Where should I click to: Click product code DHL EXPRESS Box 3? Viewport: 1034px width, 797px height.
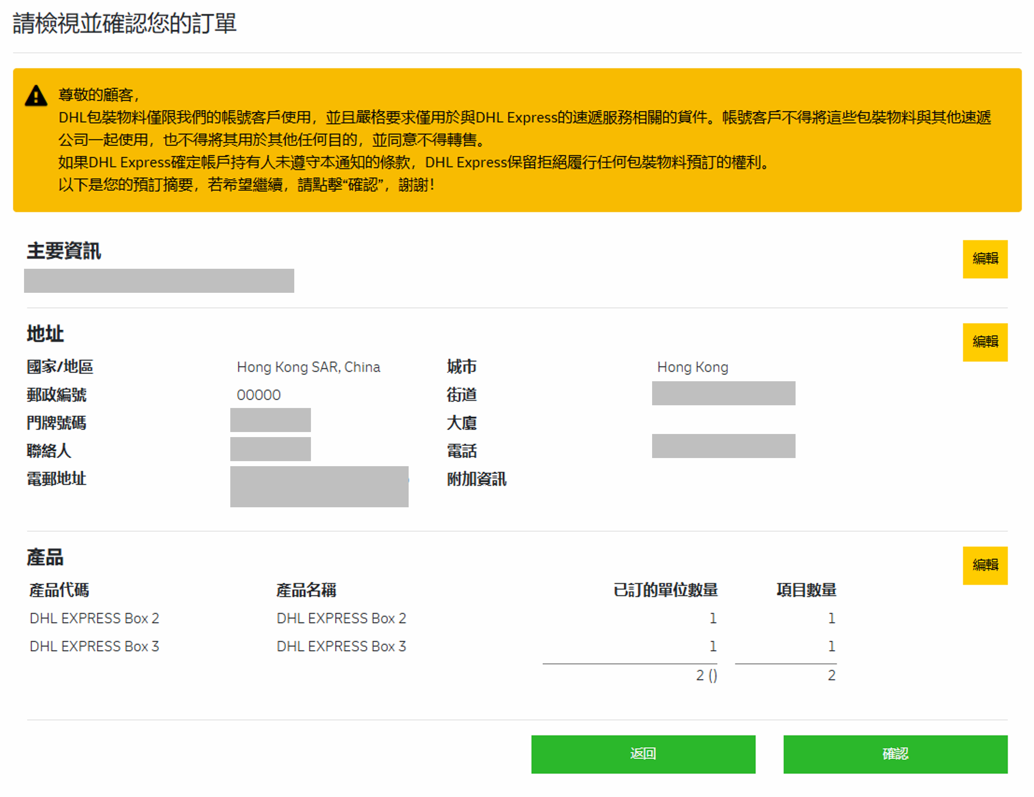(94, 646)
